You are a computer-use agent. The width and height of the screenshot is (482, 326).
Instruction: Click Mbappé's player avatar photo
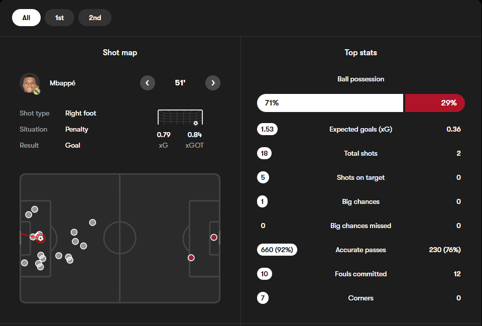(30, 83)
